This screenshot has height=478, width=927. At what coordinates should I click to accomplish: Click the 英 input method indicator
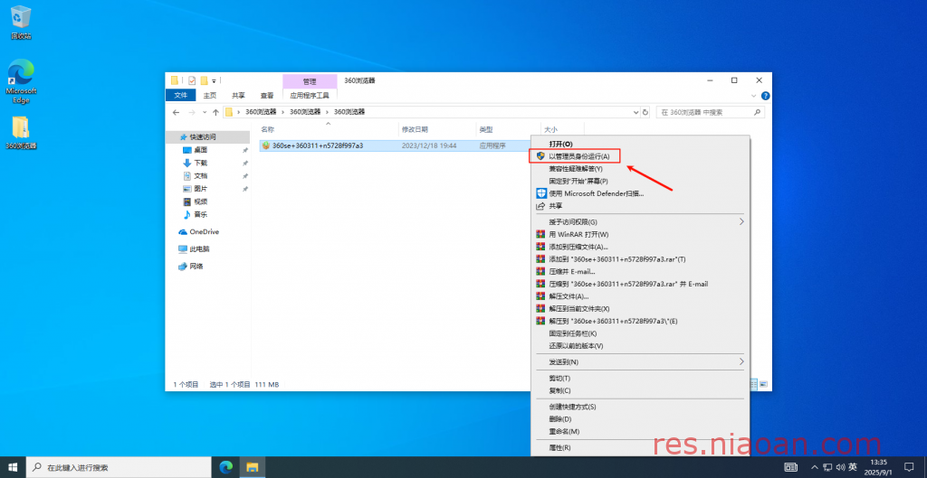pos(853,467)
